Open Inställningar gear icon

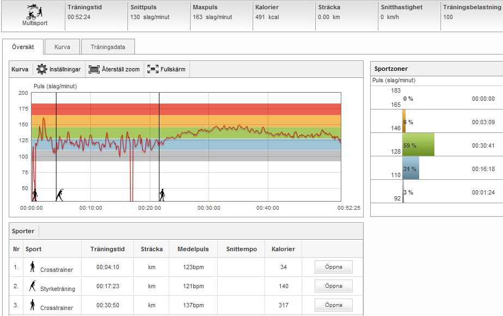click(42, 70)
